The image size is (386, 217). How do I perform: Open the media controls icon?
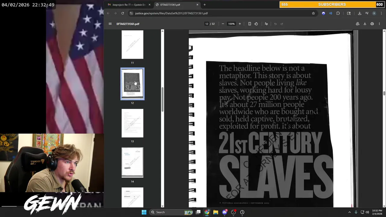click(x=367, y=13)
